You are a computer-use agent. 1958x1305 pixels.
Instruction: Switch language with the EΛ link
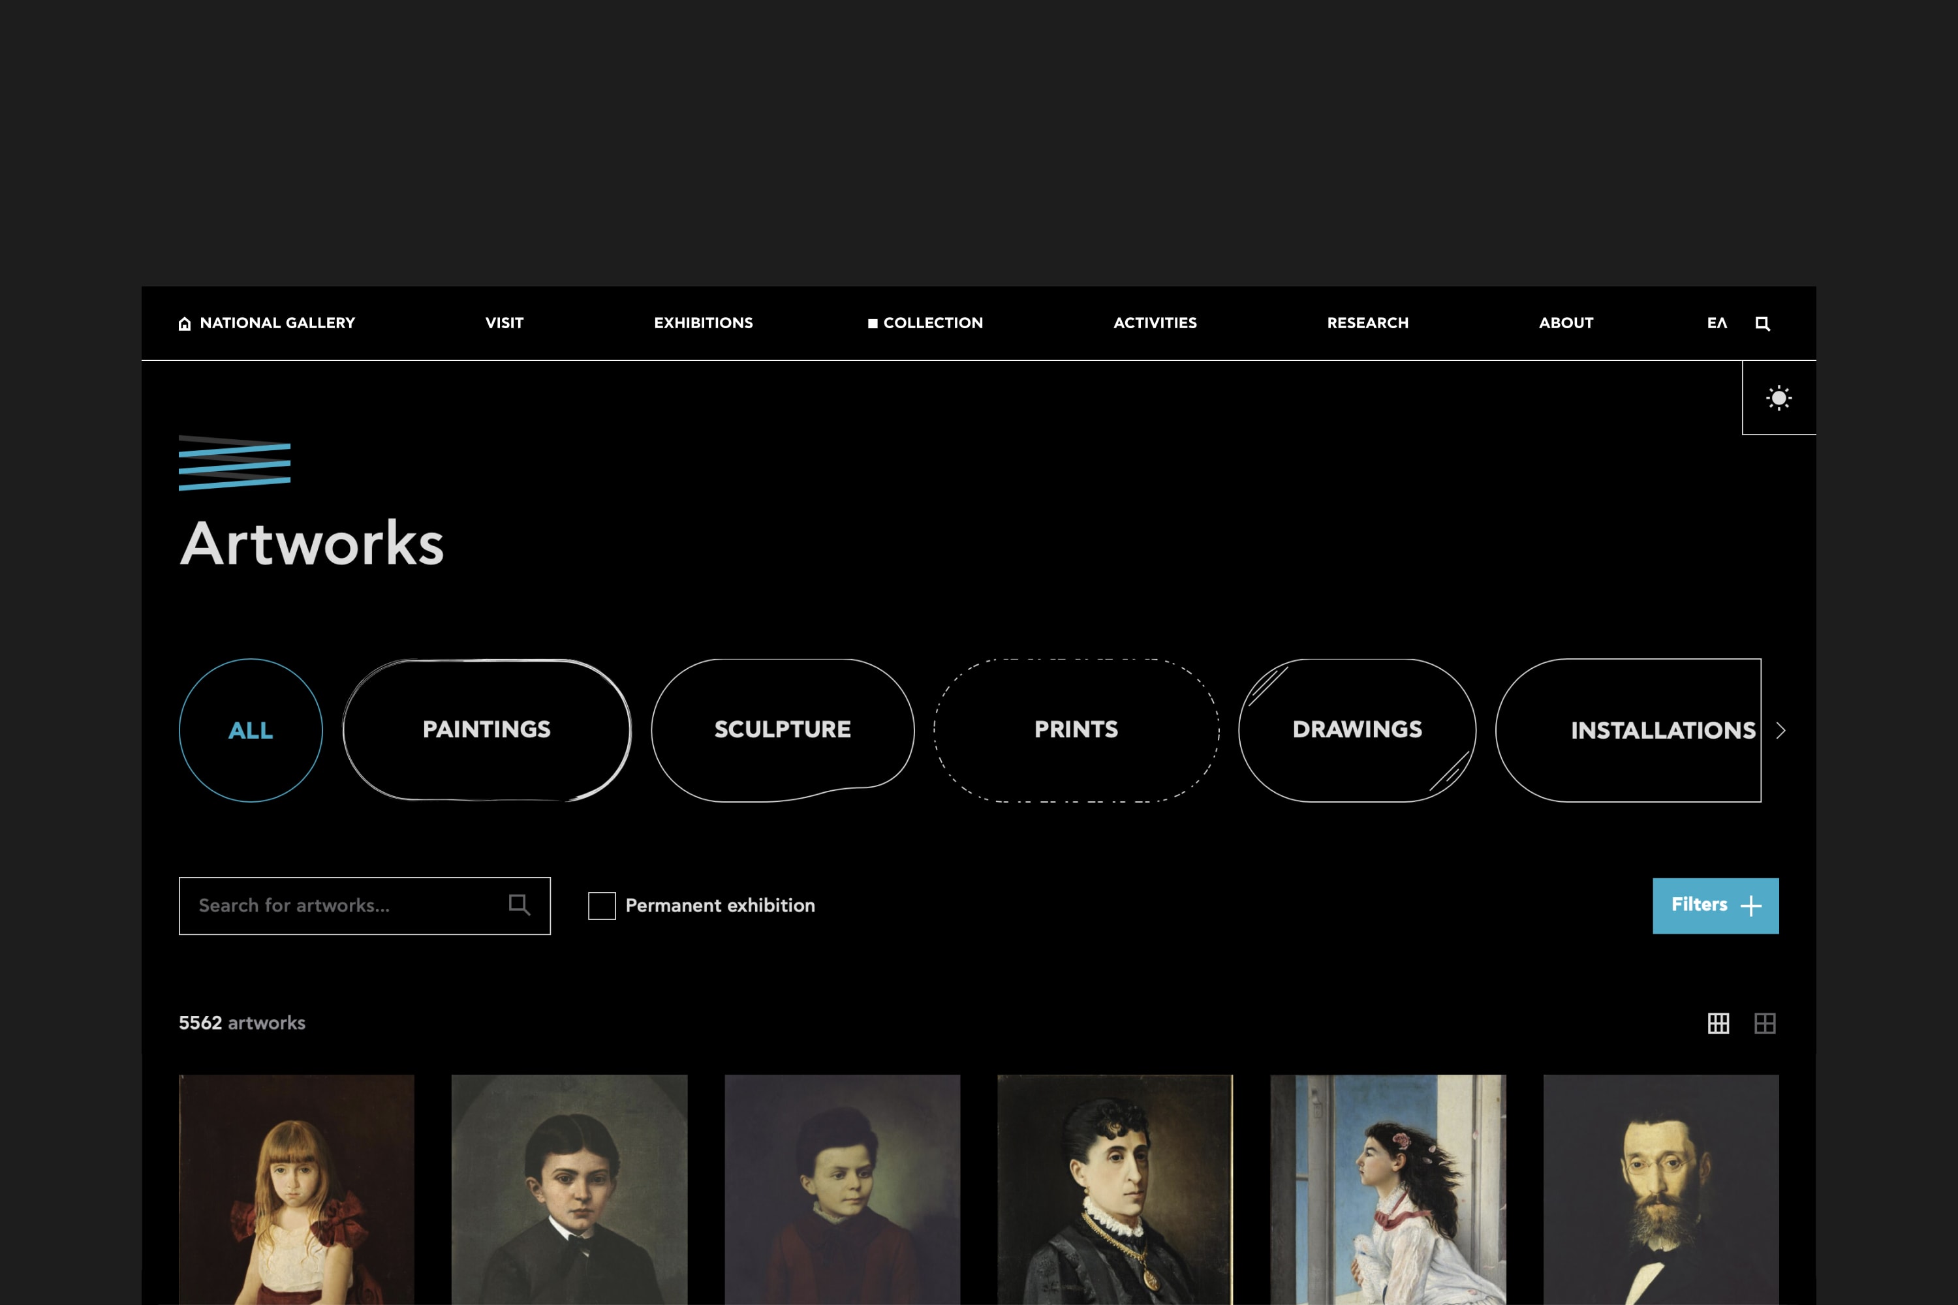coord(1717,323)
